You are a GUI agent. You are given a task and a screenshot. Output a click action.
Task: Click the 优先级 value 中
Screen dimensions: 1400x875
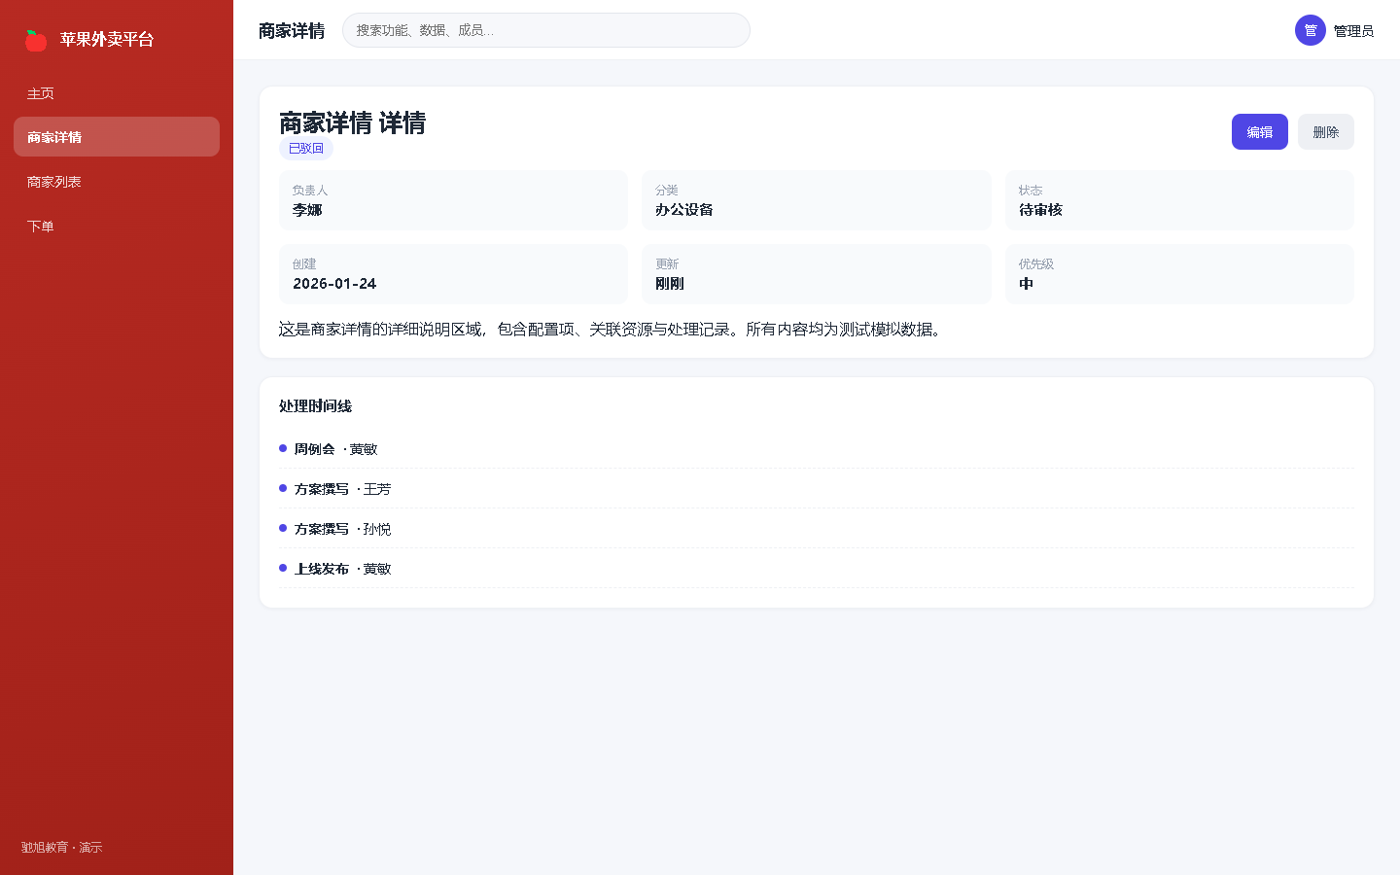(1026, 284)
